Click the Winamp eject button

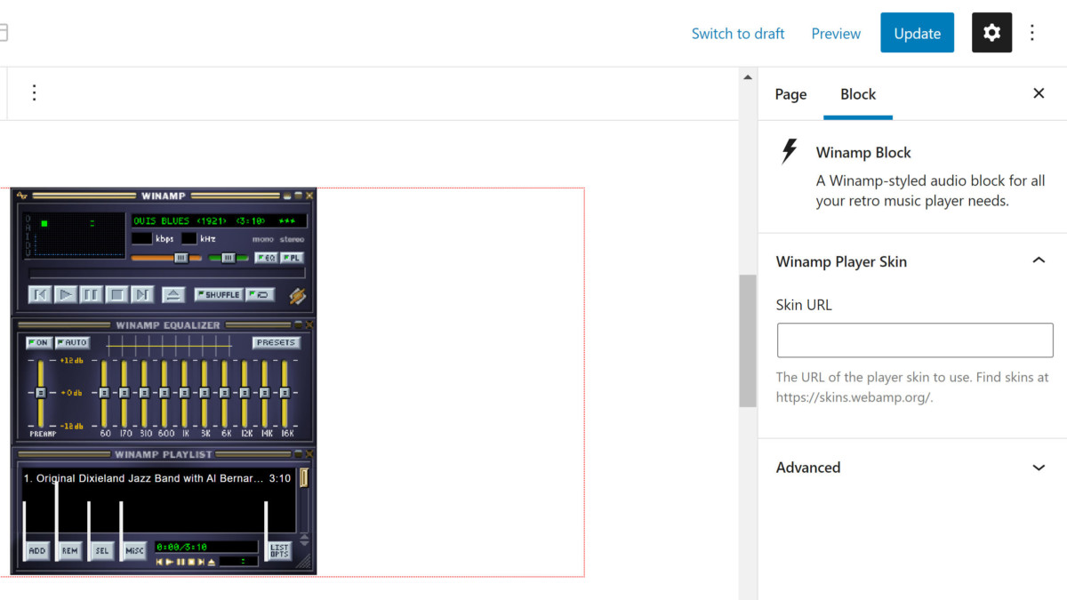point(173,294)
